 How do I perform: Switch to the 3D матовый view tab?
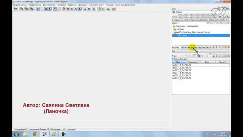[x=56, y=129]
